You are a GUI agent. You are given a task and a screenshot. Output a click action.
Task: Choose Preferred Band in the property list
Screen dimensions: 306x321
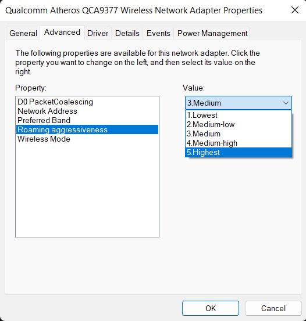click(87, 120)
